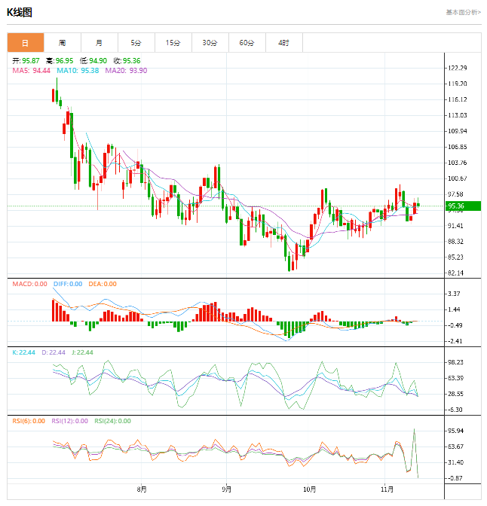Click the 95.94 RSI axis value
Image resolution: width=487 pixels, height=506 pixels.
click(x=455, y=431)
